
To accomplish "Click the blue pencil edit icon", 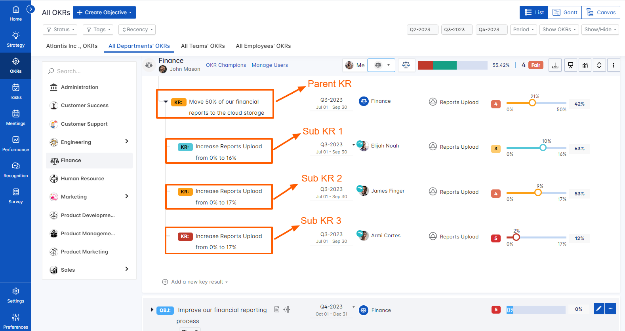I will 599,308.
